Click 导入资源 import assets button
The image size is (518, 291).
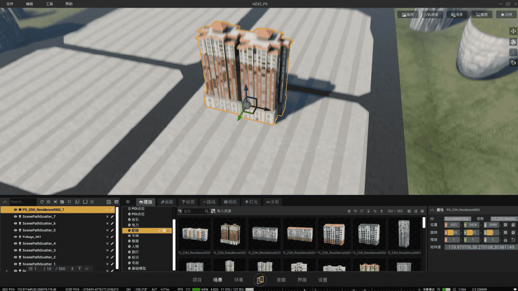click(x=221, y=211)
